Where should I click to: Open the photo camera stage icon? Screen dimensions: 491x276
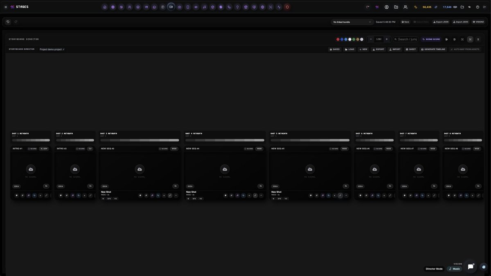(179, 7)
